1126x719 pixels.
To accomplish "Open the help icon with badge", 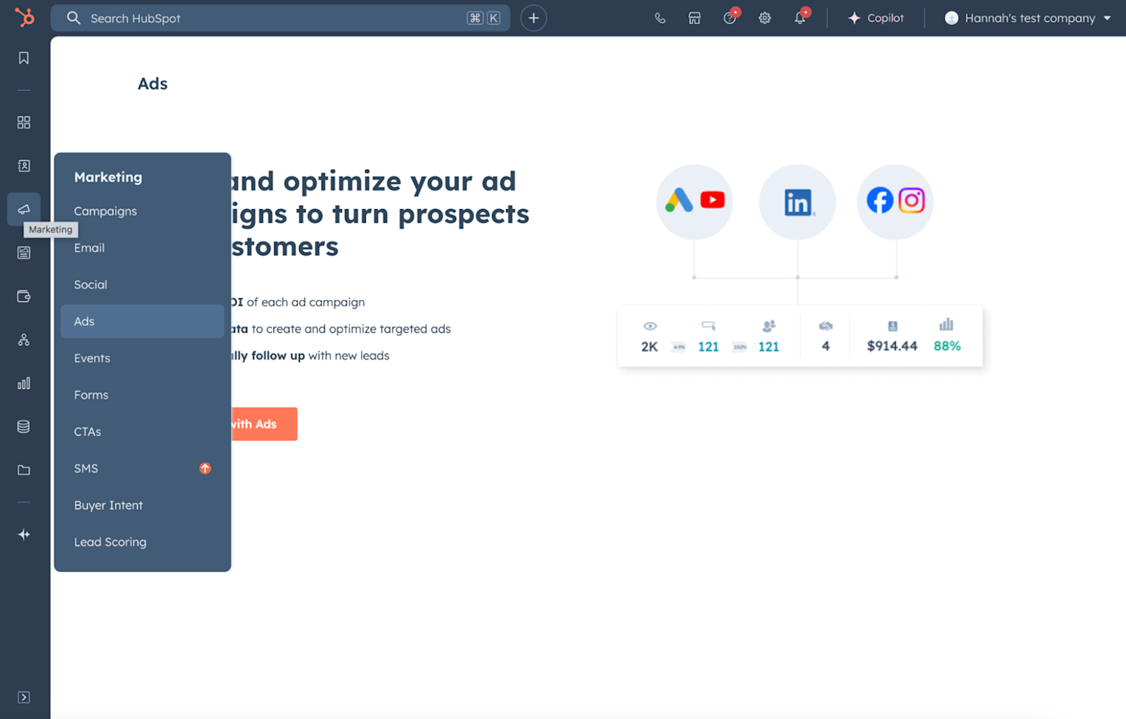I will pyautogui.click(x=730, y=18).
